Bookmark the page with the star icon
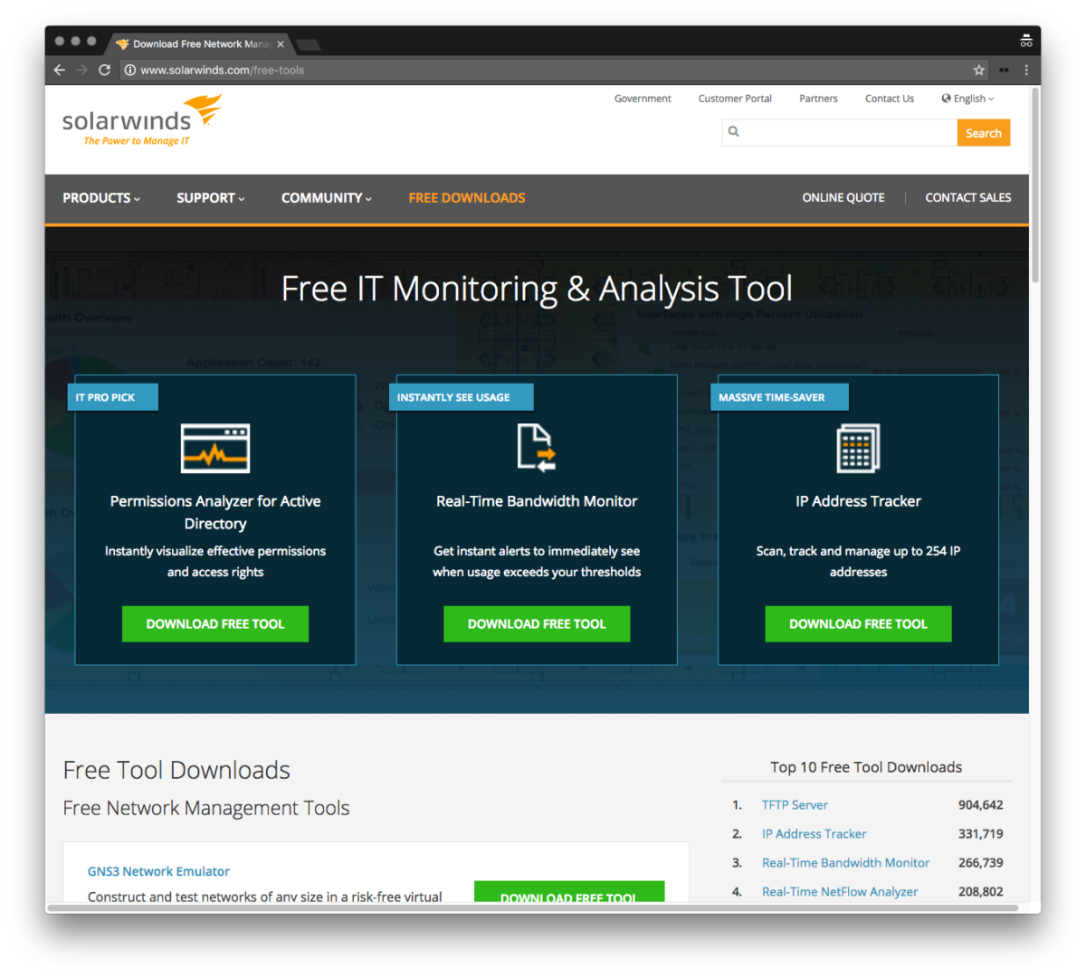The image size is (1086, 978). (x=978, y=70)
